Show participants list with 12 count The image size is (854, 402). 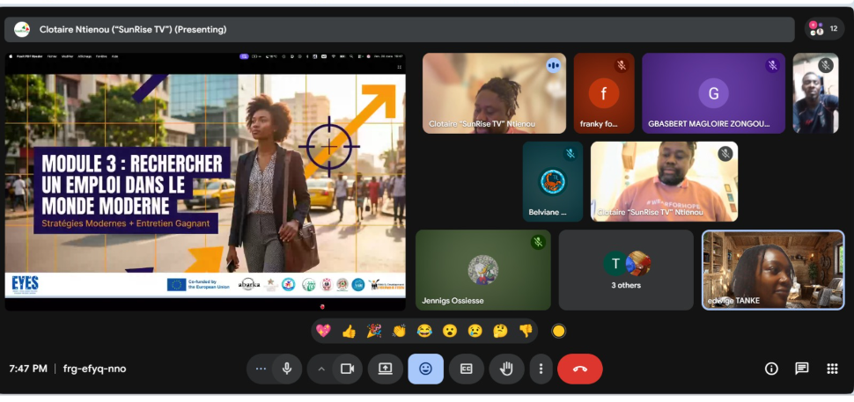click(x=825, y=29)
